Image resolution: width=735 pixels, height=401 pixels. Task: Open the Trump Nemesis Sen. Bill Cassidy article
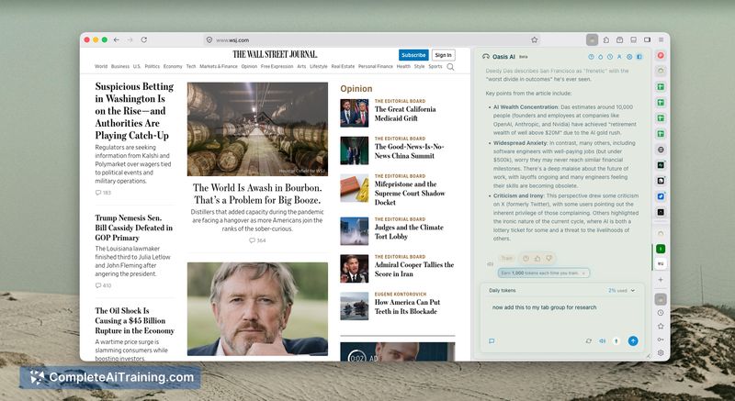coord(134,228)
